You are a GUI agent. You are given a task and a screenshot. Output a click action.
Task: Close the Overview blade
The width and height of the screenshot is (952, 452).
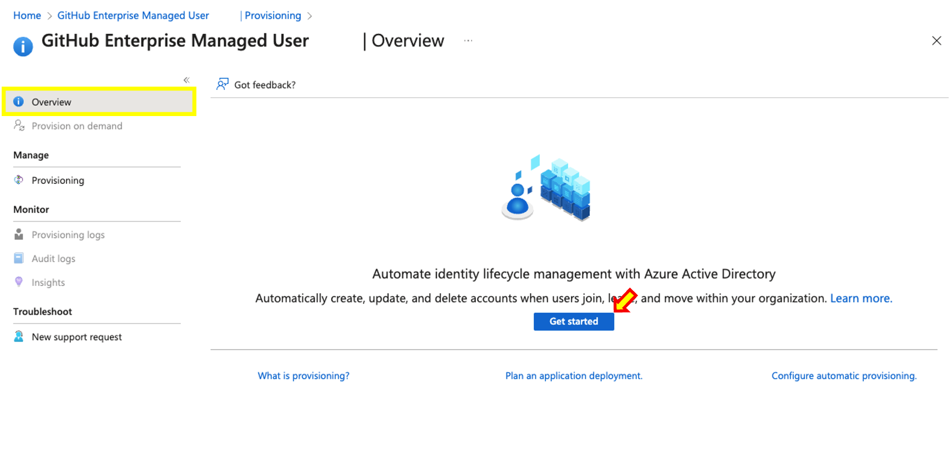click(x=936, y=41)
